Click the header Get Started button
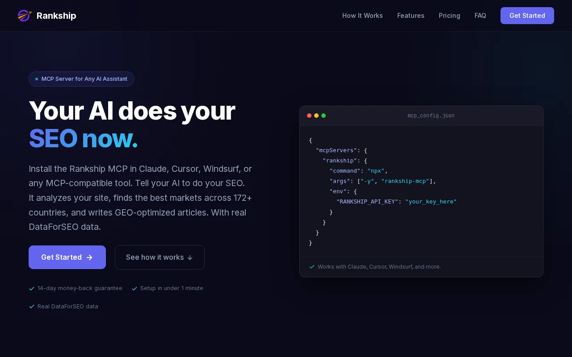Screen dimensions: 572x357 (527, 16)
